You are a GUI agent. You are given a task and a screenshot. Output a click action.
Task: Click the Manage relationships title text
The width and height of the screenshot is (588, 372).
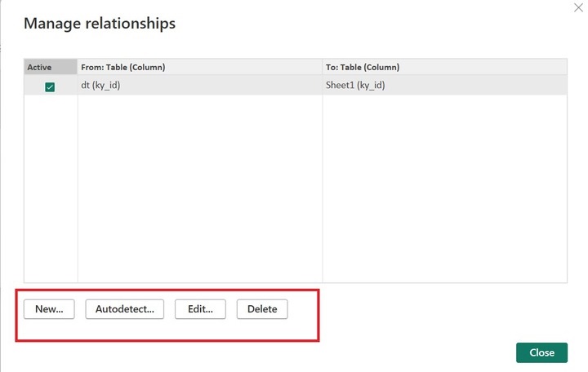(100, 24)
